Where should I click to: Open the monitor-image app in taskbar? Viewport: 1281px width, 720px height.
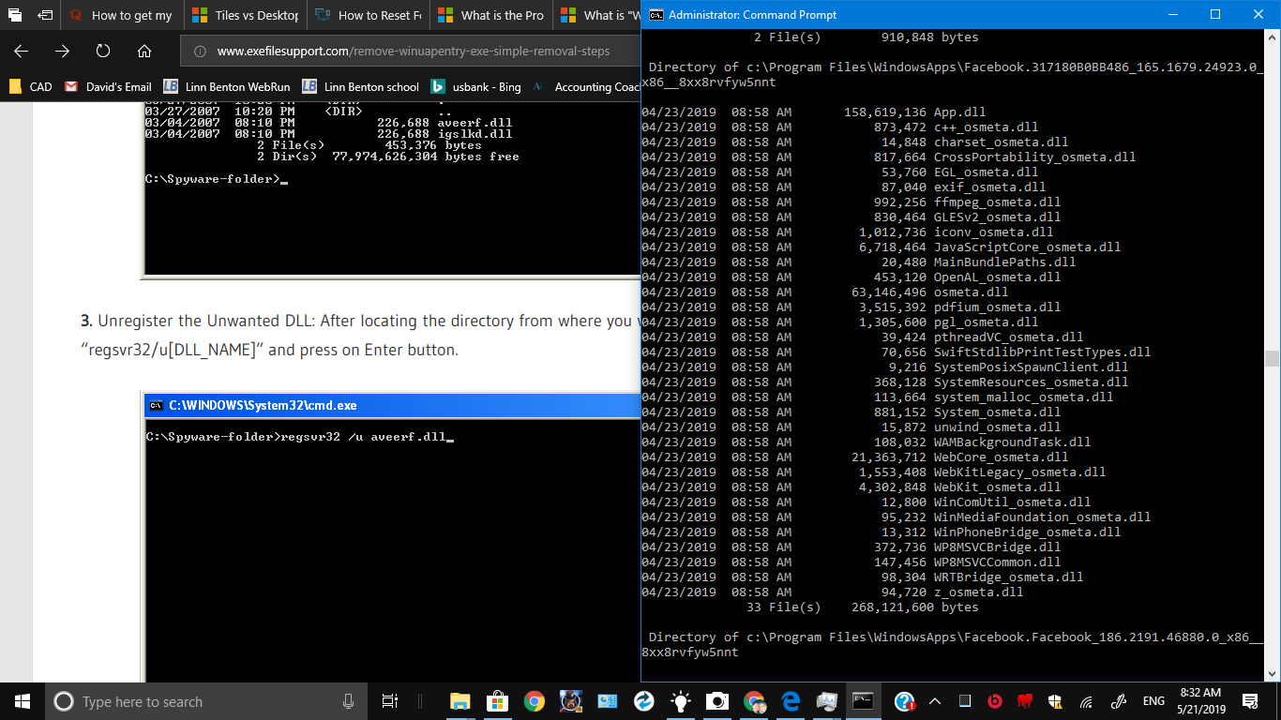click(x=827, y=701)
